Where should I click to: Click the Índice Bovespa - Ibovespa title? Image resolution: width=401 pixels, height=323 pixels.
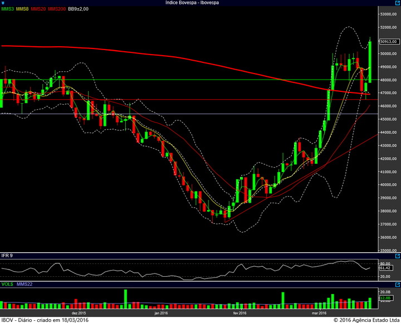[192, 3]
